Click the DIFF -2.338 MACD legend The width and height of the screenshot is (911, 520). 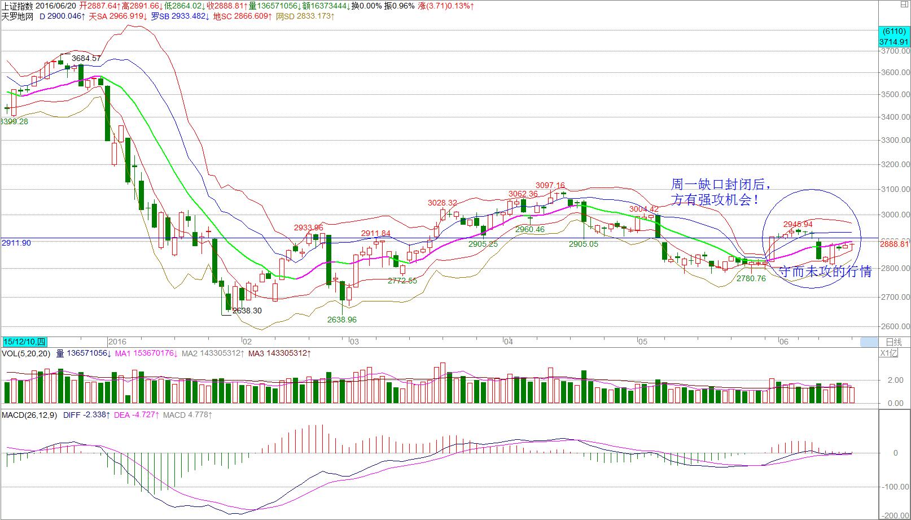(x=87, y=416)
